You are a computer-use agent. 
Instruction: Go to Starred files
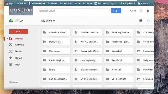click(x=18, y=58)
